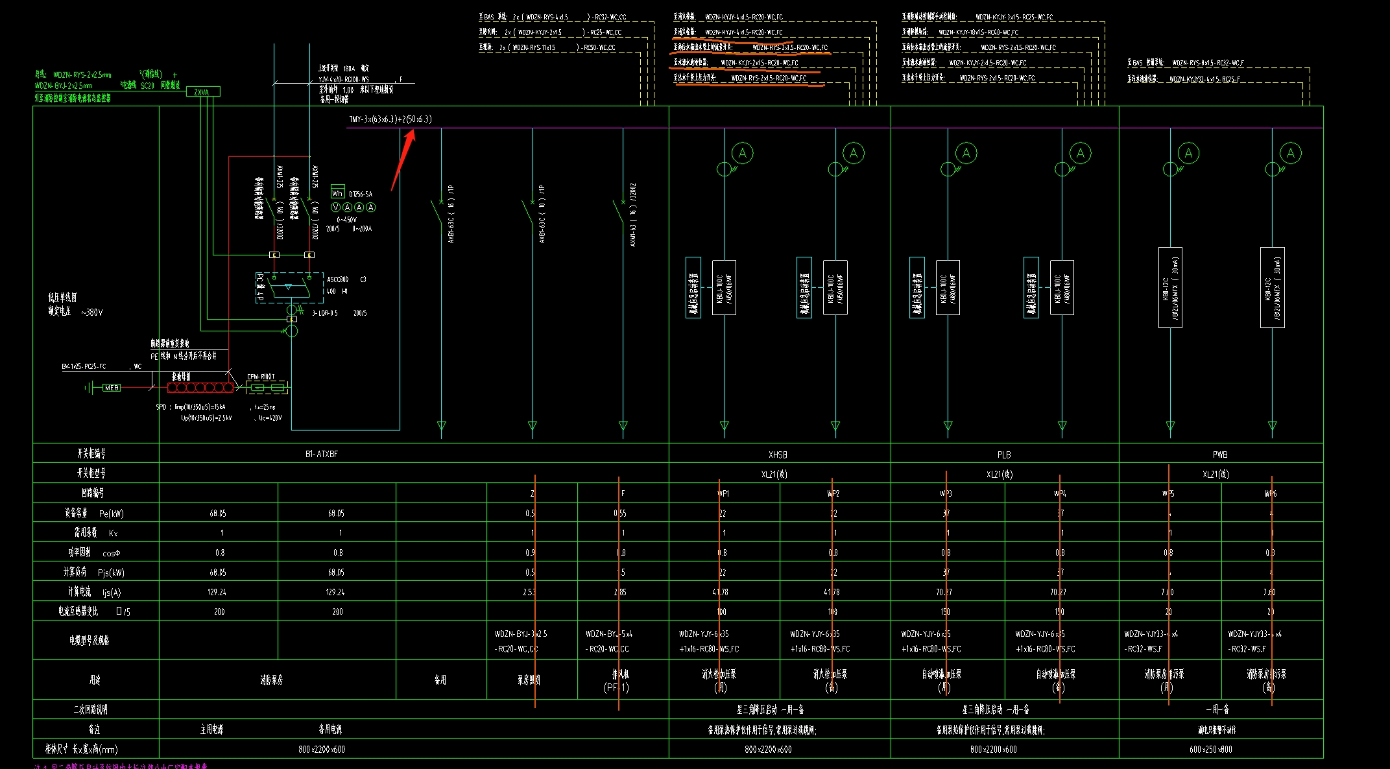Select the 回路编号 row header
The image size is (1390, 769).
coord(92,493)
